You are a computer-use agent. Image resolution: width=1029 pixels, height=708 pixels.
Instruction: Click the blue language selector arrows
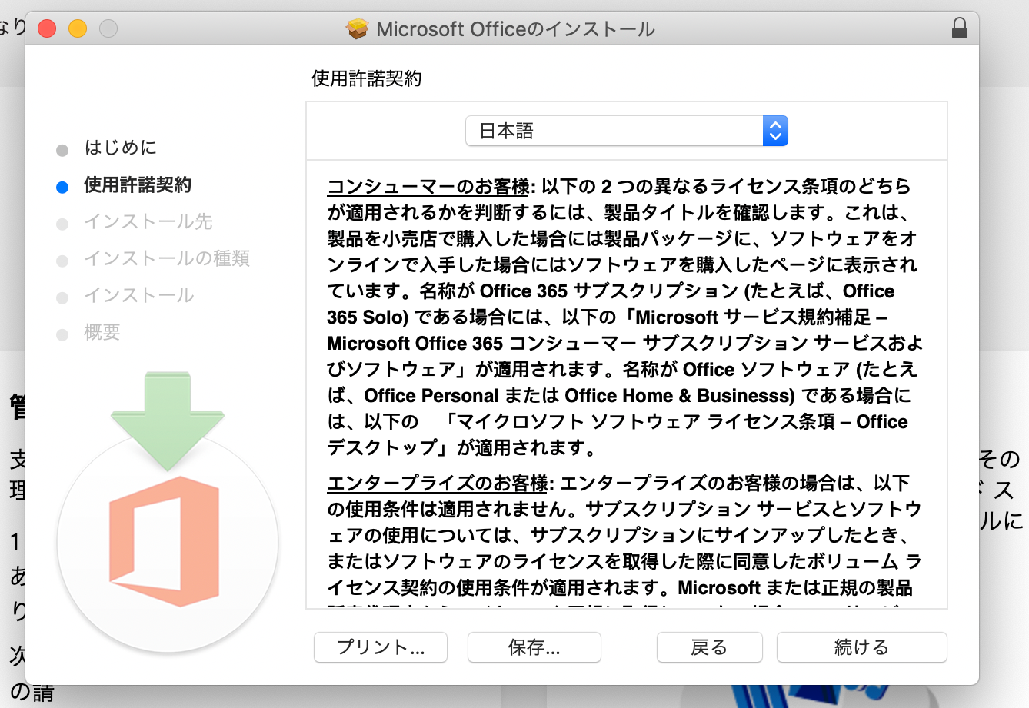[x=775, y=131]
